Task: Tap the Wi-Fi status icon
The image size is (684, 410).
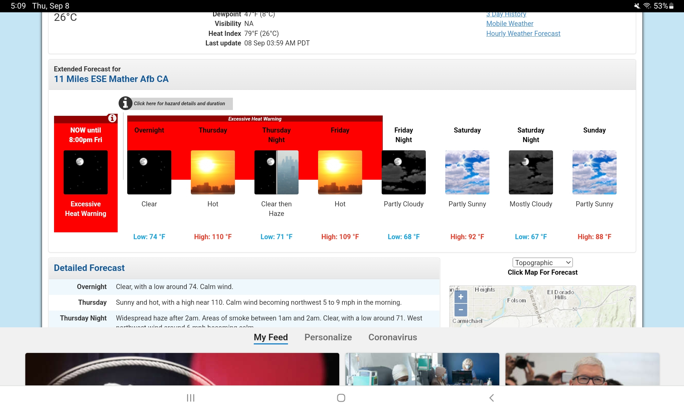Action: click(x=647, y=6)
